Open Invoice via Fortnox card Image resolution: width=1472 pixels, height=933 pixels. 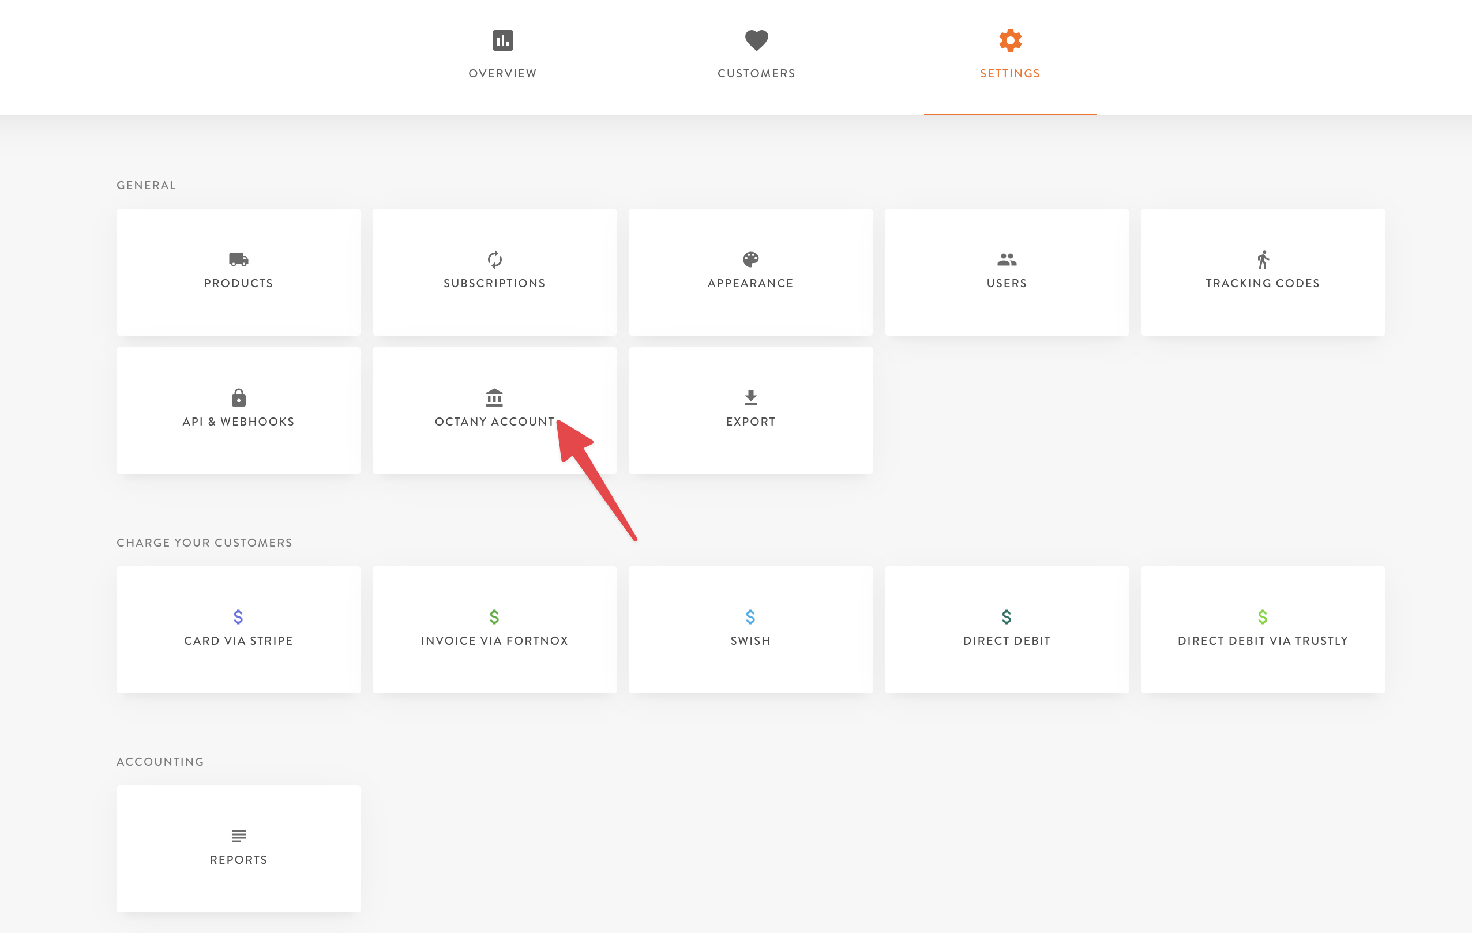point(494,629)
